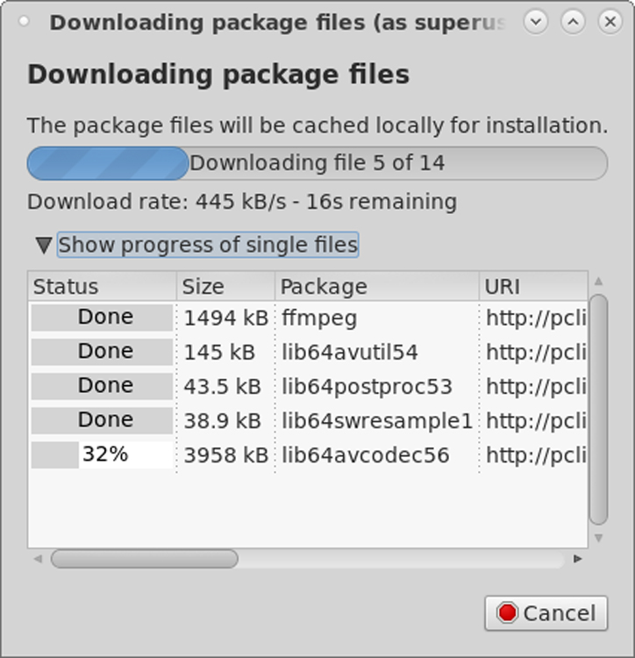Image resolution: width=635 pixels, height=658 pixels.
Task: Toggle the 'Show progress of single files' label
Action: (x=208, y=245)
